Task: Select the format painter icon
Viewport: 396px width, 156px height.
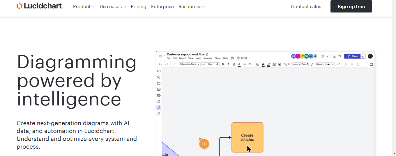Action: click(174, 64)
